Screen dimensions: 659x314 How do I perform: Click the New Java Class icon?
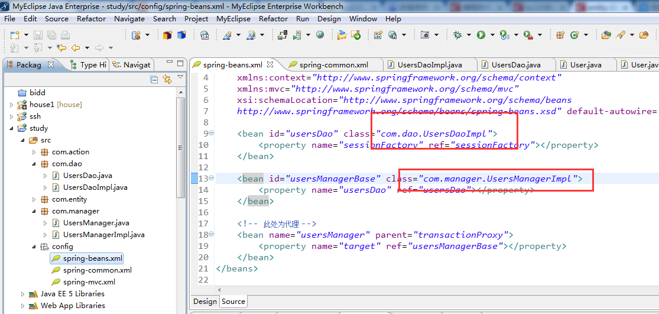tap(574, 35)
